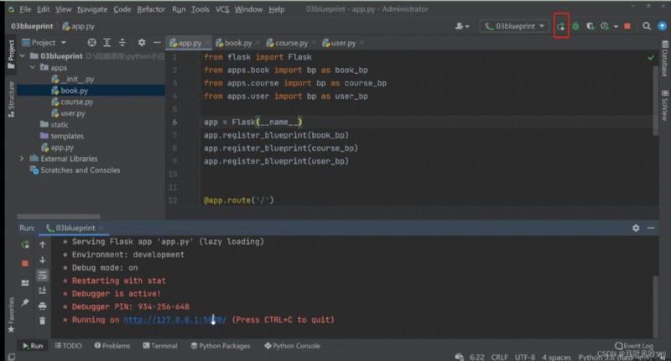Open Project panel settings gear
The image size is (671, 361).
[x=142, y=42]
